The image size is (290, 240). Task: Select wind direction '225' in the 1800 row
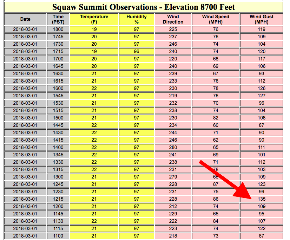coord(173,30)
